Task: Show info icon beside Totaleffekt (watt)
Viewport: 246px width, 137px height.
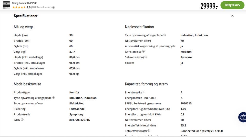Action: click(x=149, y=131)
